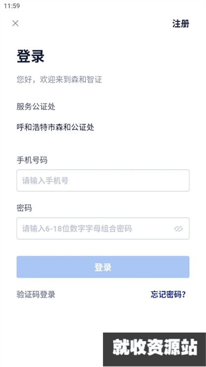Screen dimensions: 206x367
Task: Select the 呼和浩特市森和公证处 notary office entry
Action: point(55,127)
